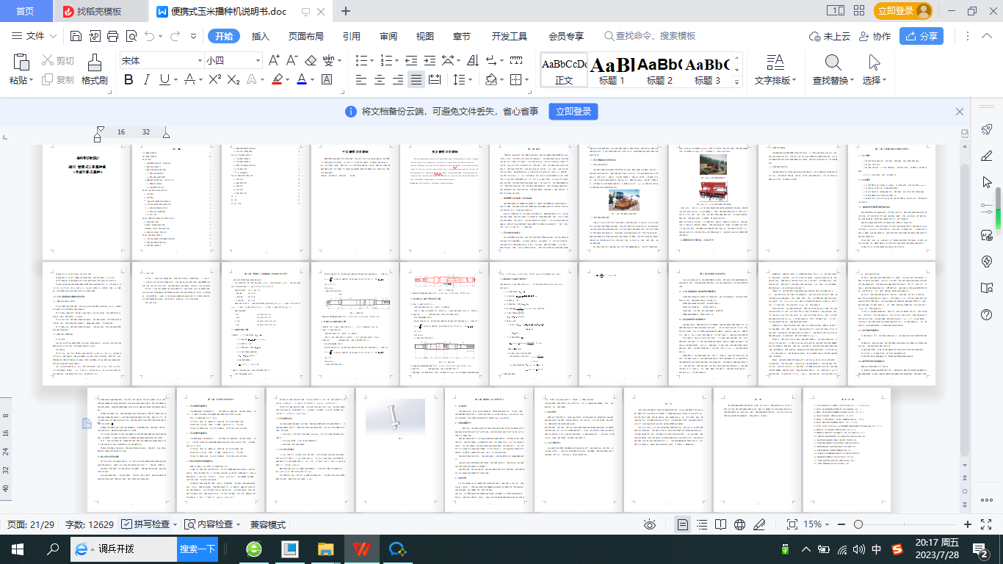Click the 分享 share button
1003x564 pixels.
click(x=921, y=36)
